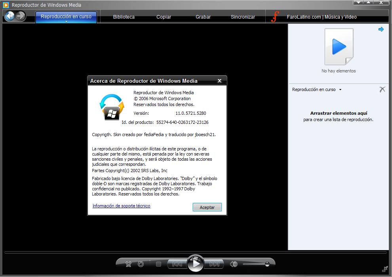Click the media file thumbnail with play symbol
The width and height of the screenshot is (392, 277).
tap(339, 47)
